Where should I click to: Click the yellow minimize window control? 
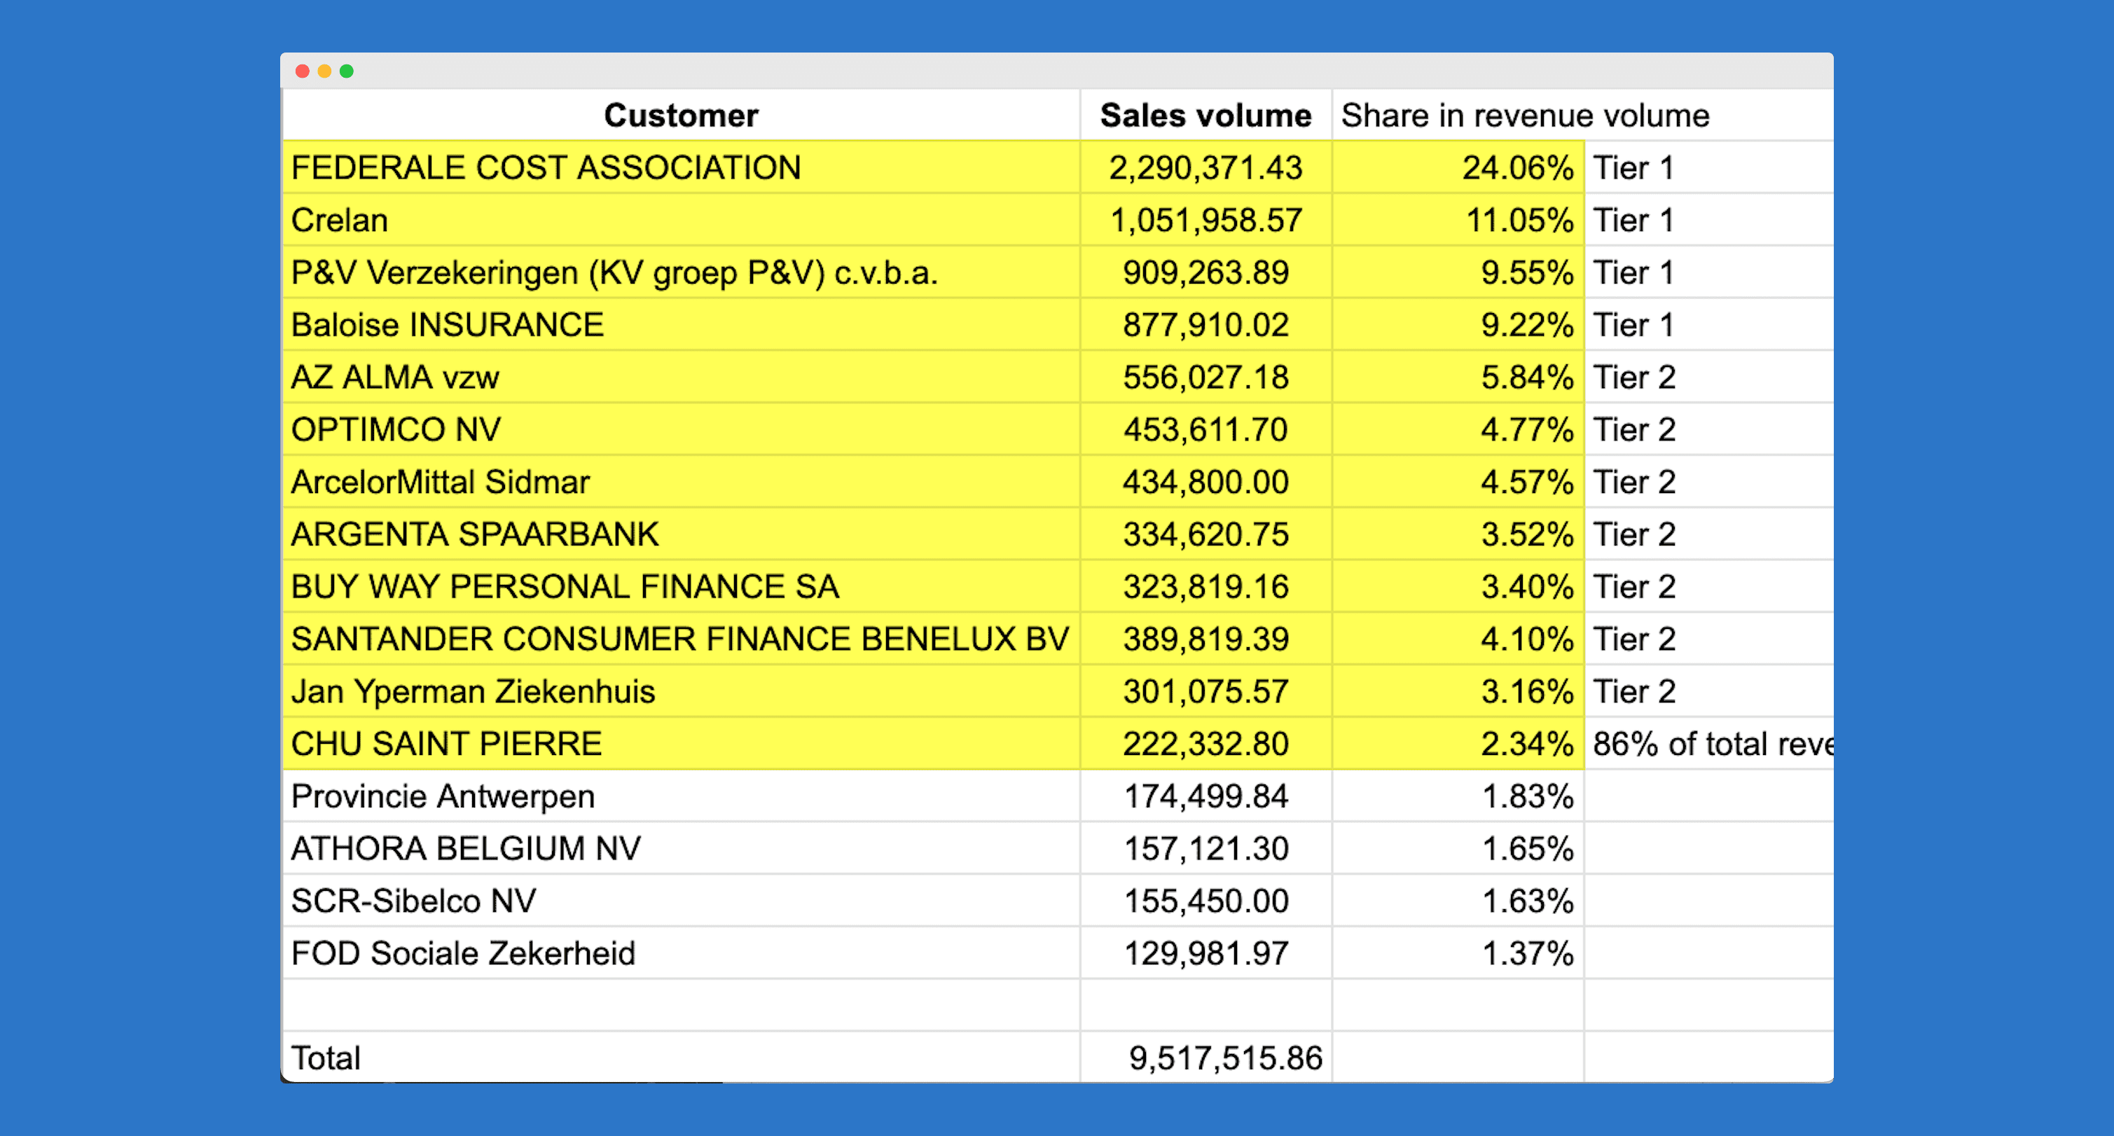[x=326, y=71]
